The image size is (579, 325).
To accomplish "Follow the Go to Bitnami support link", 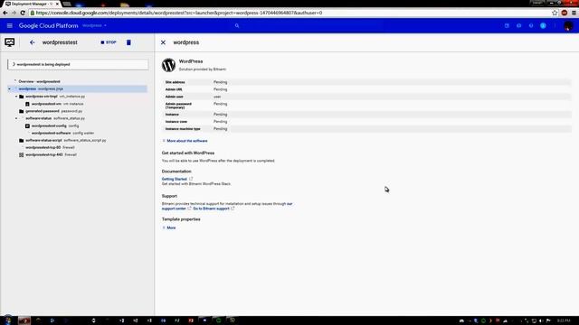I will (x=211, y=209).
